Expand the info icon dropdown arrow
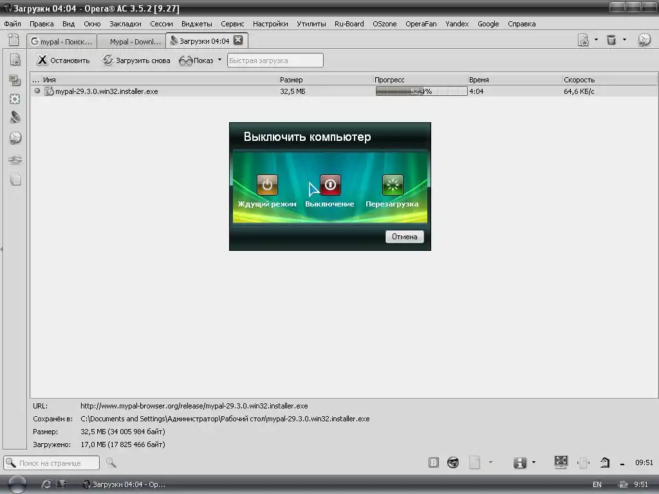659x494 pixels. pyautogui.click(x=534, y=462)
